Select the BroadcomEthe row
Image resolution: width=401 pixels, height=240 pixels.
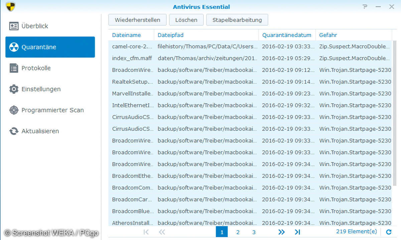coord(250,176)
